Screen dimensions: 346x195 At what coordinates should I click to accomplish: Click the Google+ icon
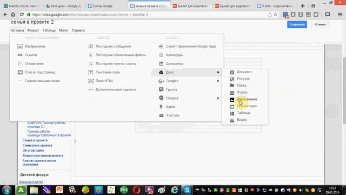[x=161, y=81]
